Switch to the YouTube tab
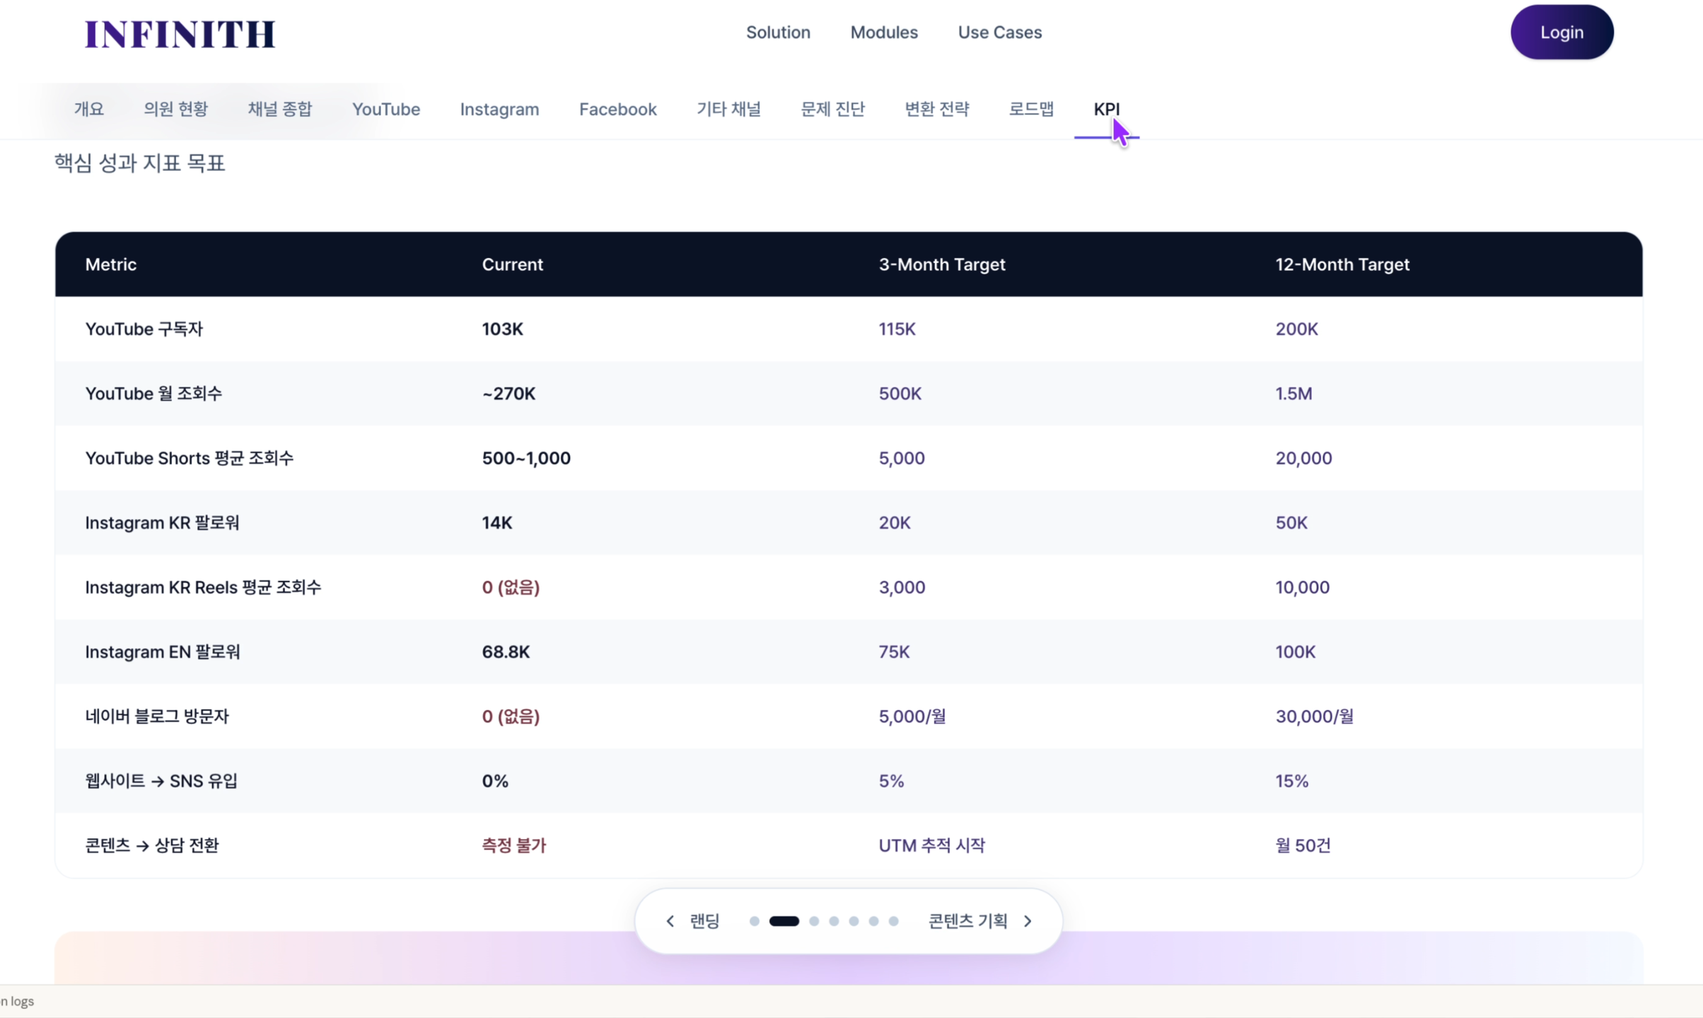Viewport: 1703px width, 1018px height. [x=385, y=109]
